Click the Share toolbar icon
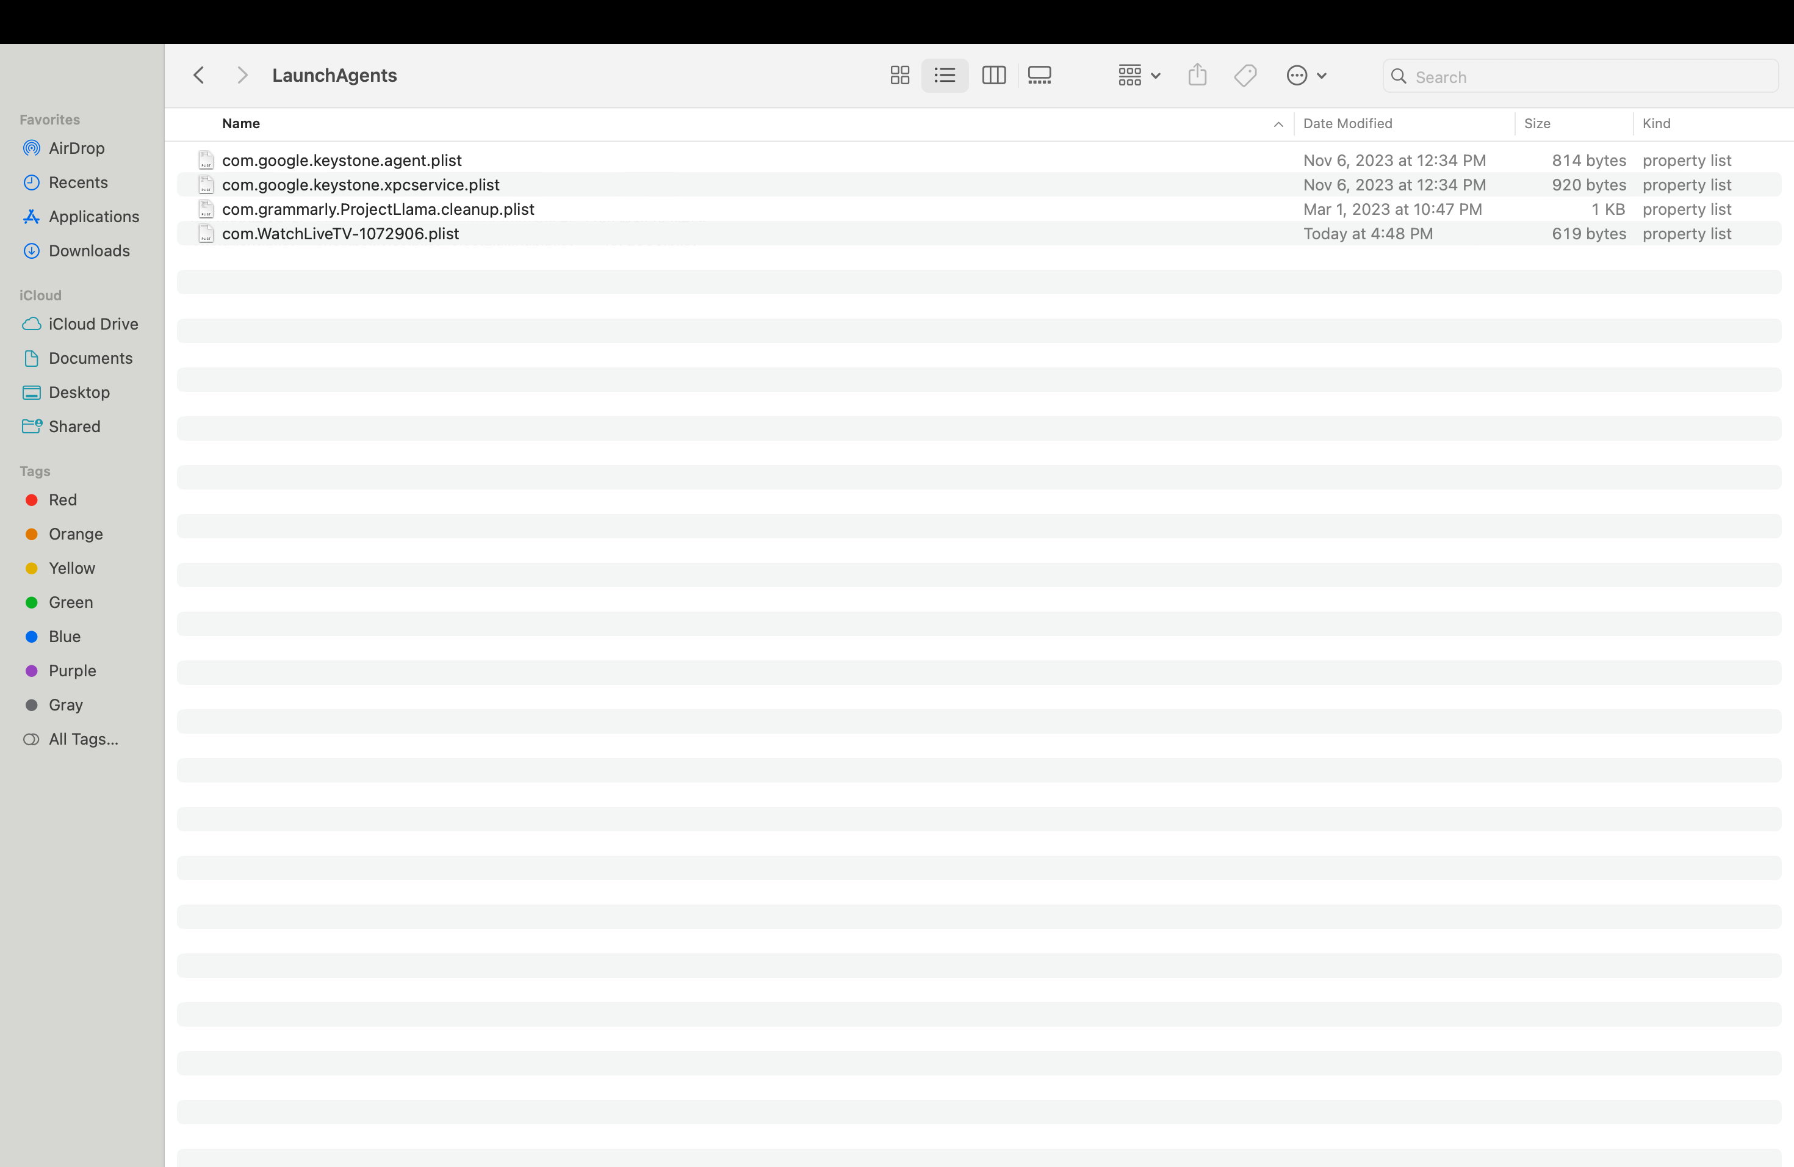Image resolution: width=1794 pixels, height=1167 pixels. point(1197,76)
